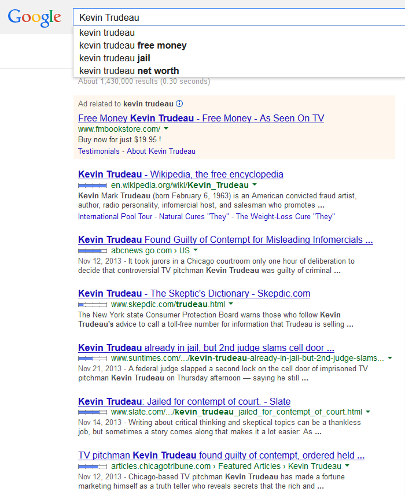This screenshot has height=499, width=405.
Task: Expand dropdown arrow next to en.wikipedia.org URL
Action: pos(255,184)
